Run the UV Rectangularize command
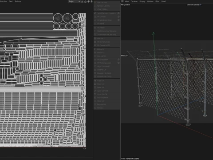This screenshot has height=160, width=213. [x=105, y=63]
